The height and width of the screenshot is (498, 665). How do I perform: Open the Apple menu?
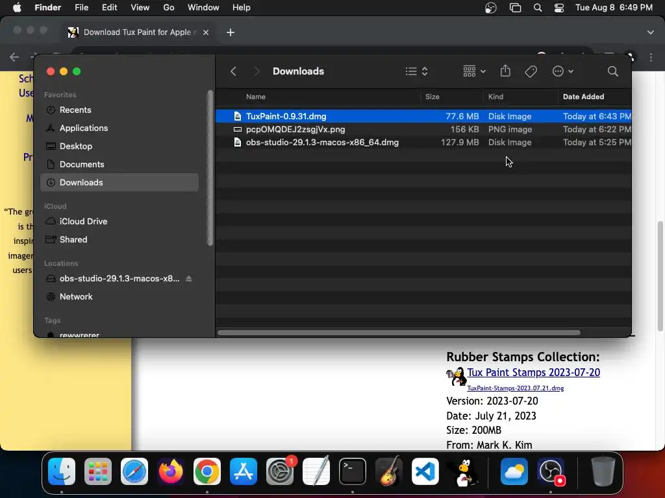[17, 8]
